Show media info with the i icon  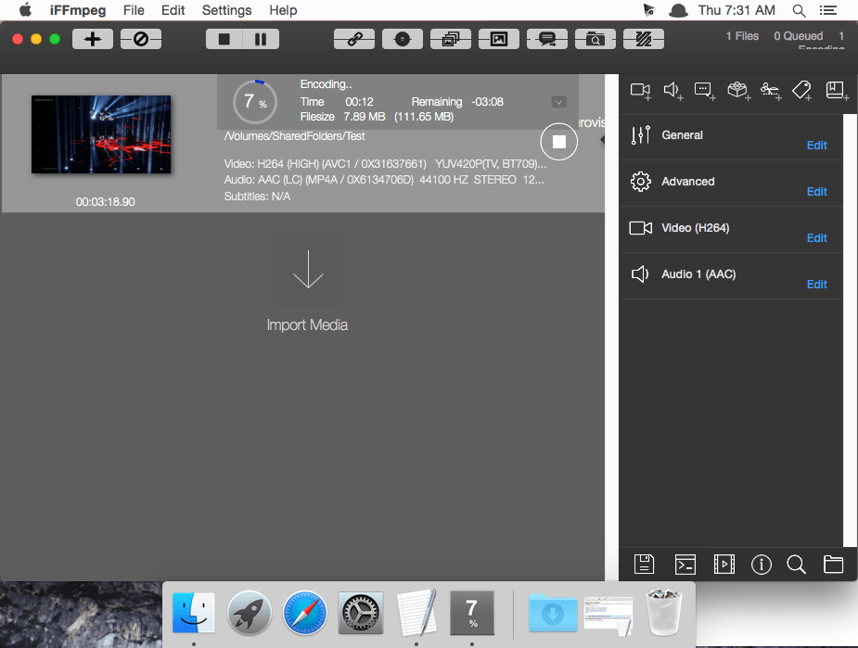(x=762, y=564)
